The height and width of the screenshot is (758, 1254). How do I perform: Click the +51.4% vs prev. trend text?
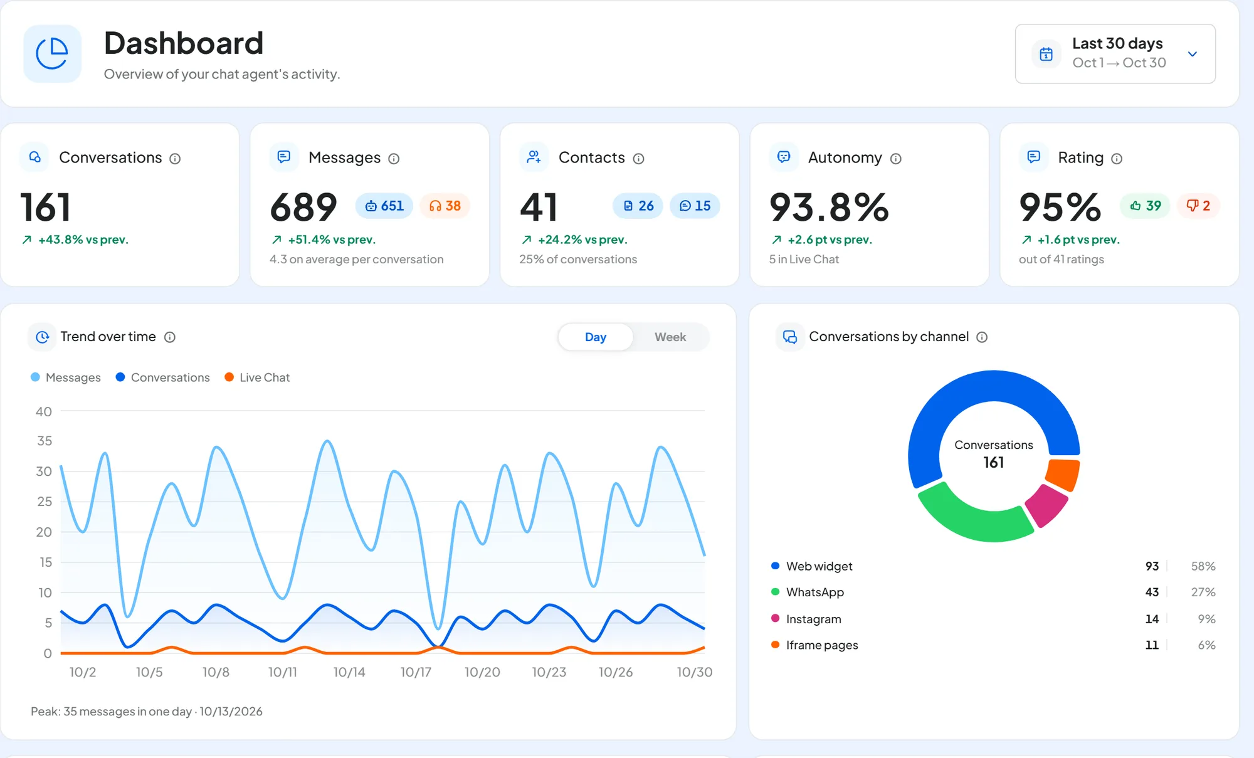332,240
